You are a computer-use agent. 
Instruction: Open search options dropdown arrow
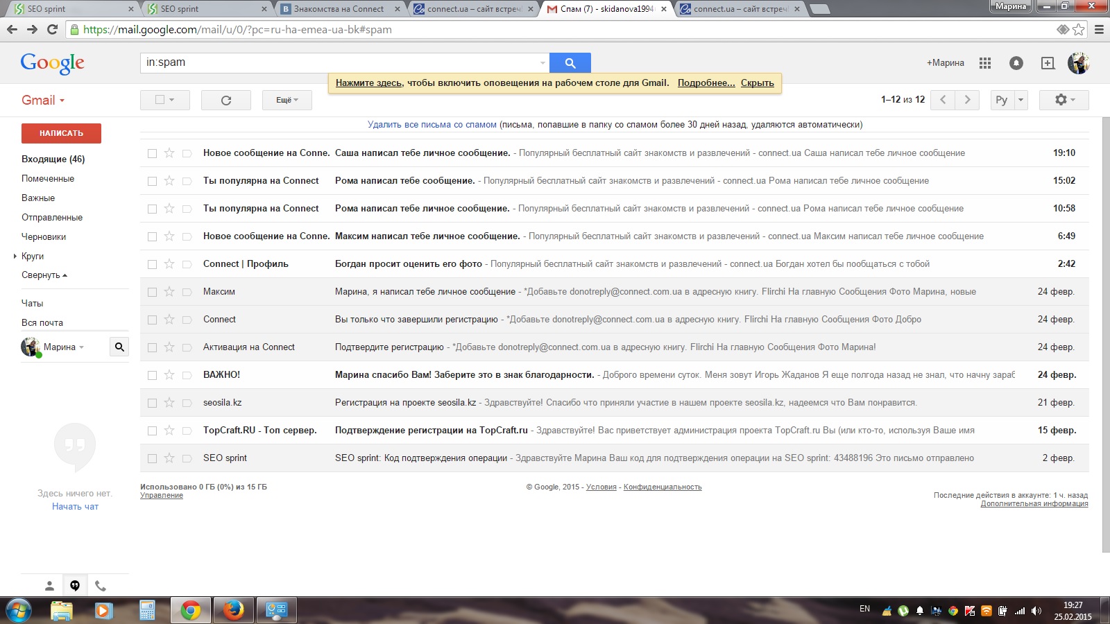543,62
